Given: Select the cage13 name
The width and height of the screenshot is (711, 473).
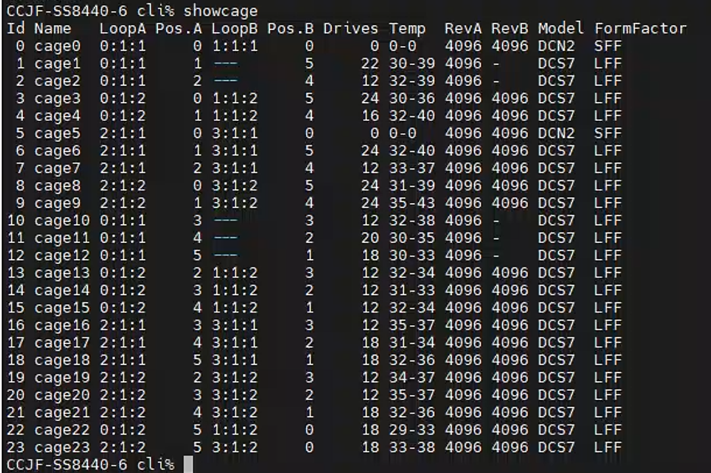Looking at the screenshot, I should (x=62, y=273).
